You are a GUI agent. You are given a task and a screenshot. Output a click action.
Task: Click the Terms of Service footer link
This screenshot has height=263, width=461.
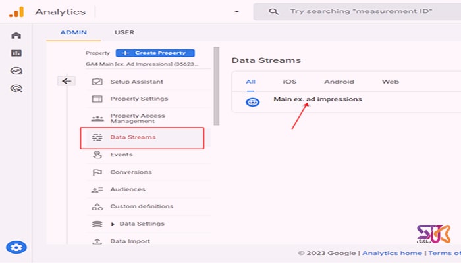point(445,253)
